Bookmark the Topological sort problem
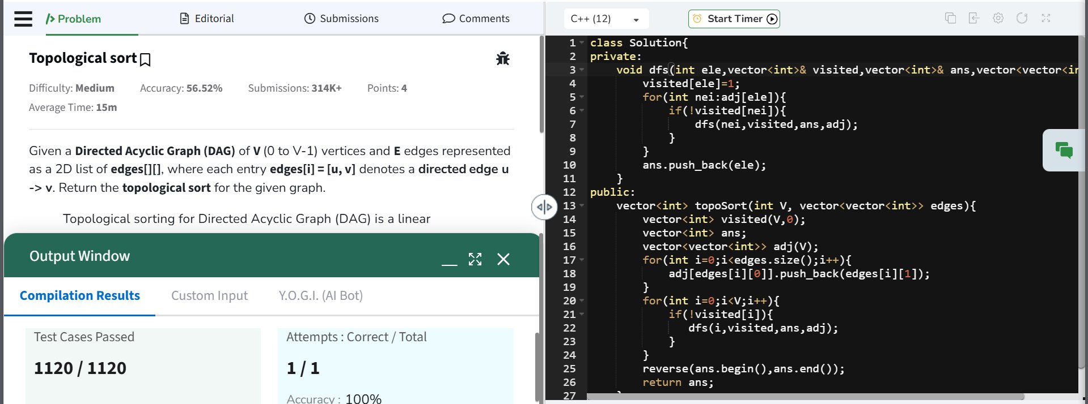The width and height of the screenshot is (1088, 404). point(145,59)
